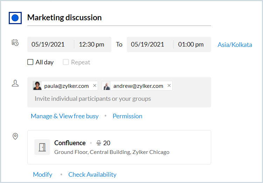Enable the All day checkbox
The width and height of the screenshot is (263, 183).
(x=30, y=62)
